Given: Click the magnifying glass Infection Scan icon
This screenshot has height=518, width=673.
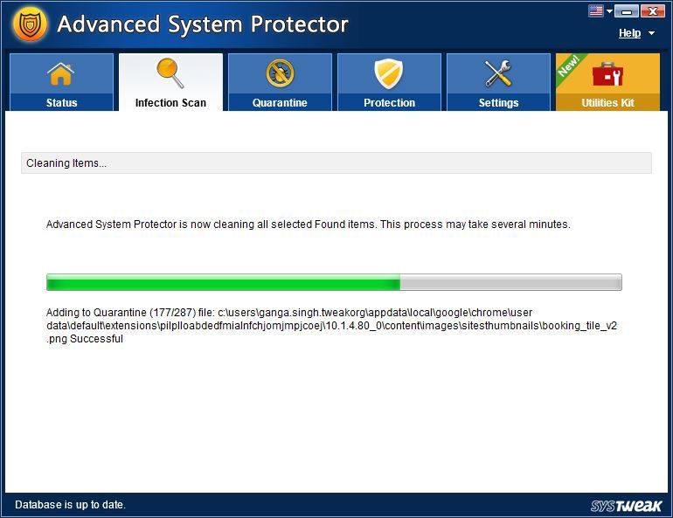Looking at the screenshot, I should click(x=170, y=73).
